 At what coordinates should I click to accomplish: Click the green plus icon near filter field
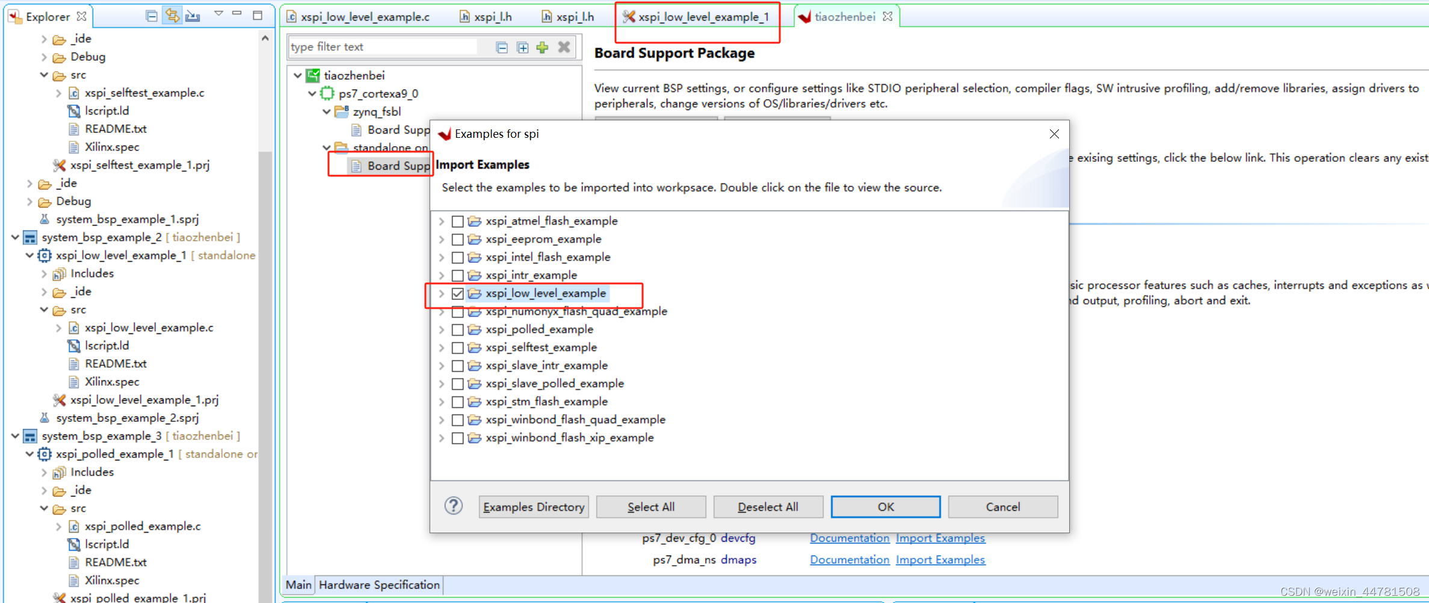542,47
